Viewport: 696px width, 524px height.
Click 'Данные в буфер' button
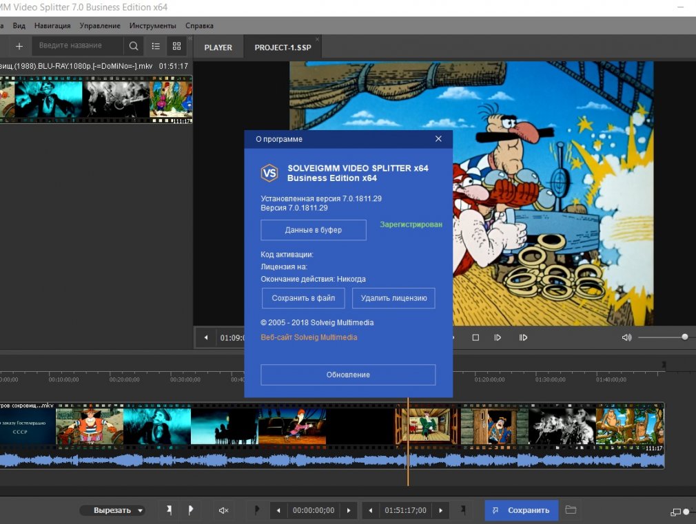314,230
